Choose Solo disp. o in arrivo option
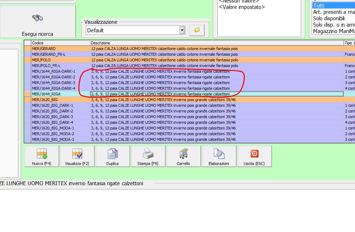 pos(333,25)
